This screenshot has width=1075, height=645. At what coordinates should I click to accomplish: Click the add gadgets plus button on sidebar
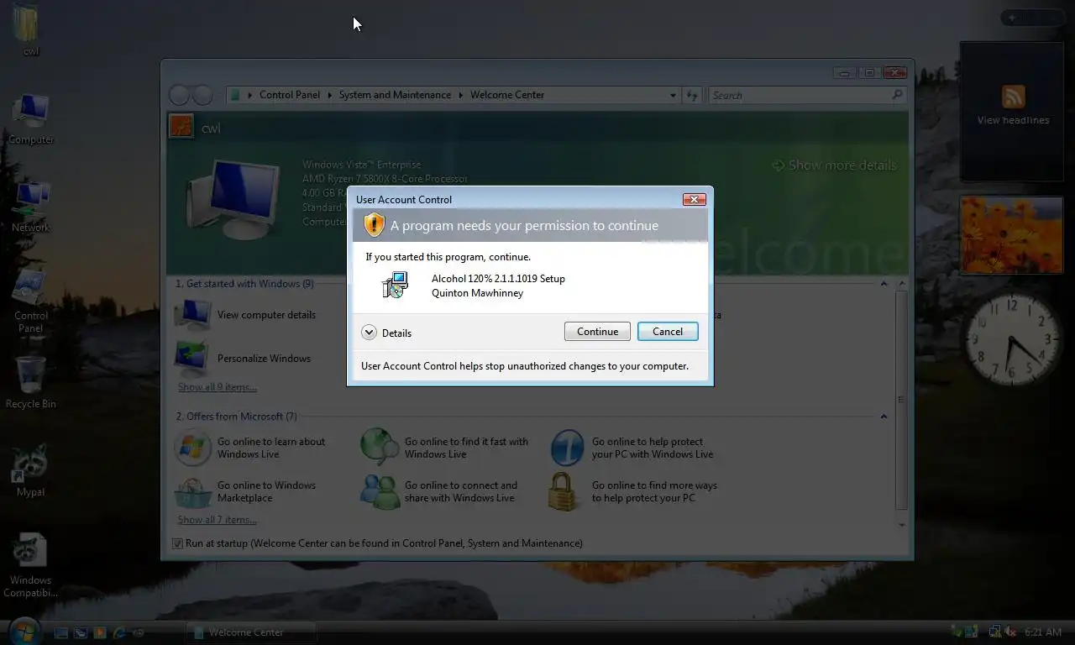[x=1012, y=18]
